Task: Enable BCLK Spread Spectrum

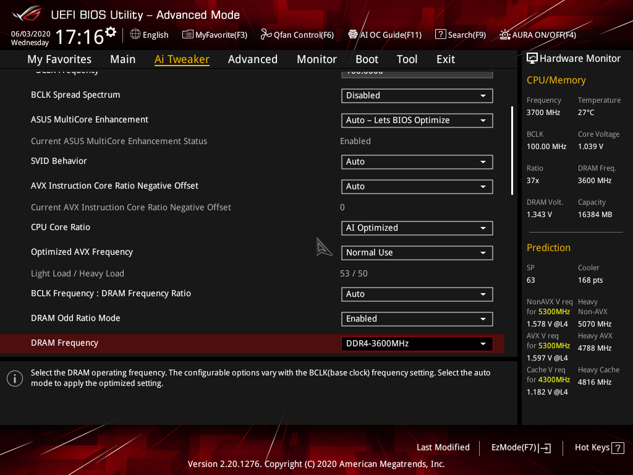Action: (417, 96)
